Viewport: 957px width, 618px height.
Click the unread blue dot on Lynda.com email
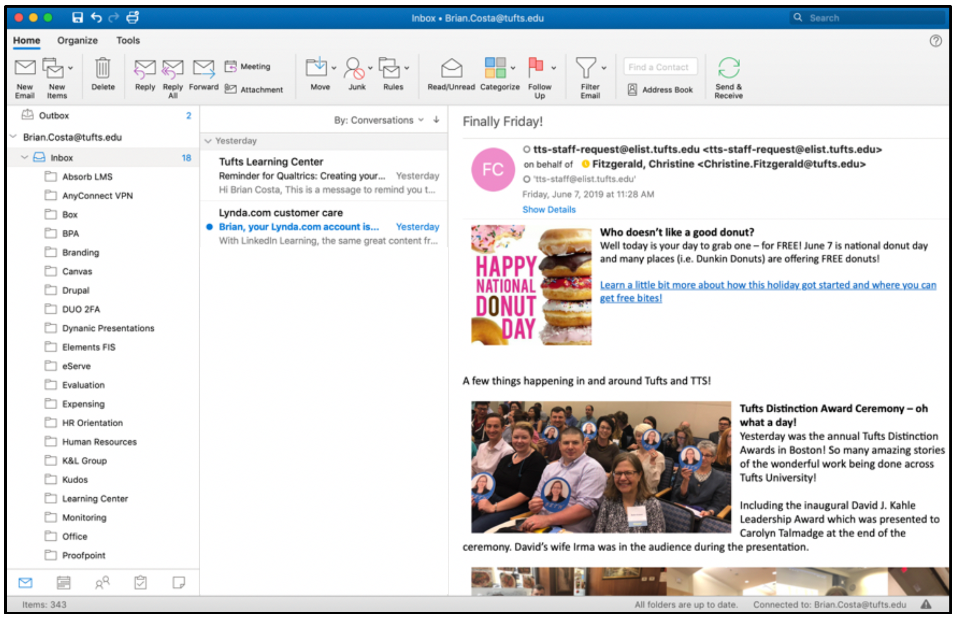[x=209, y=227]
